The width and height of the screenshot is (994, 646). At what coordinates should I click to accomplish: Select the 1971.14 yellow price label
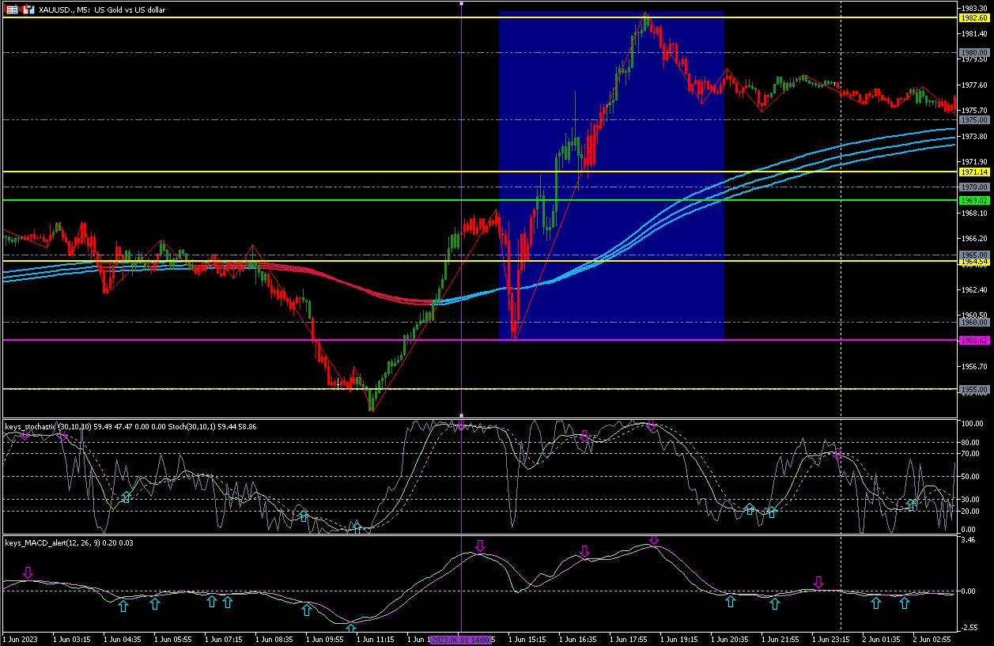[x=973, y=172]
